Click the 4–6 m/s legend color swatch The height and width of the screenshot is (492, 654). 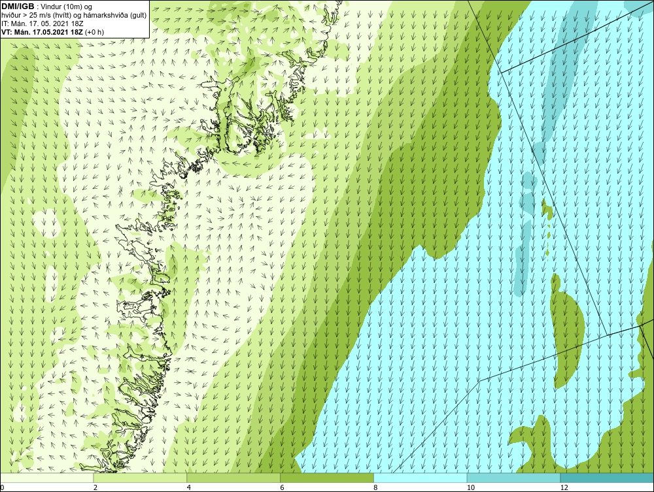point(233,478)
